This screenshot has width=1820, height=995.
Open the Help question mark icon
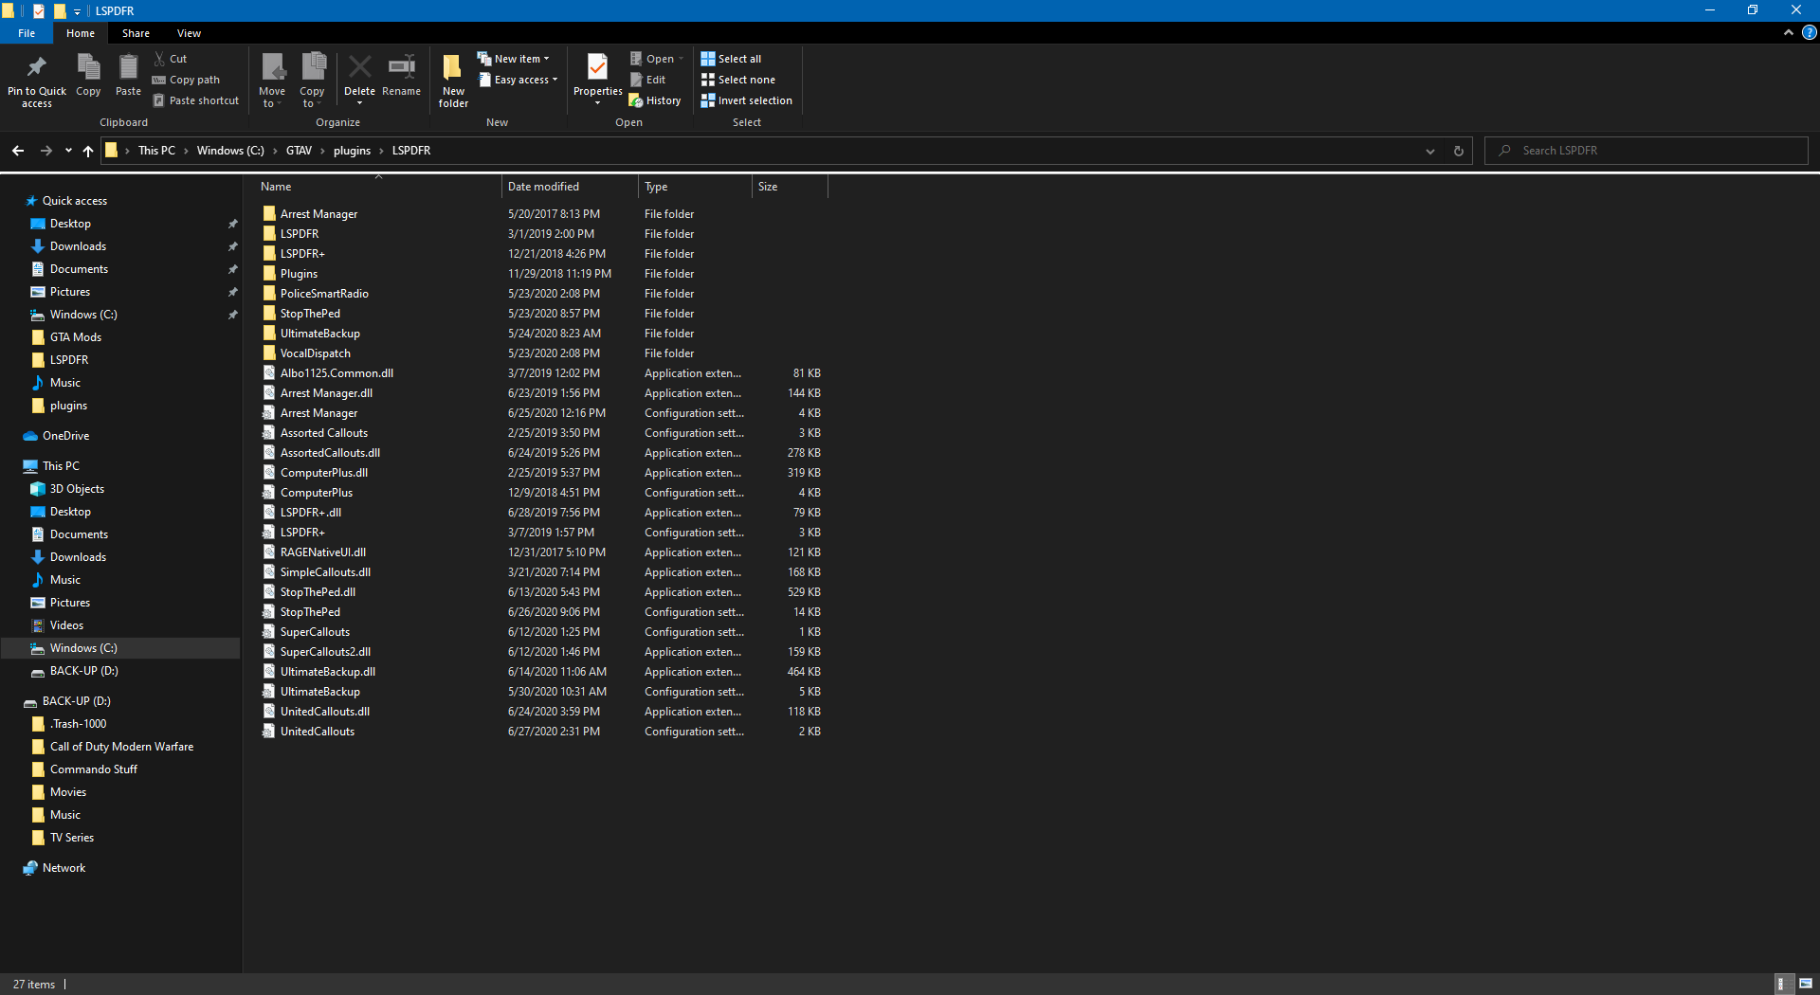(x=1810, y=33)
